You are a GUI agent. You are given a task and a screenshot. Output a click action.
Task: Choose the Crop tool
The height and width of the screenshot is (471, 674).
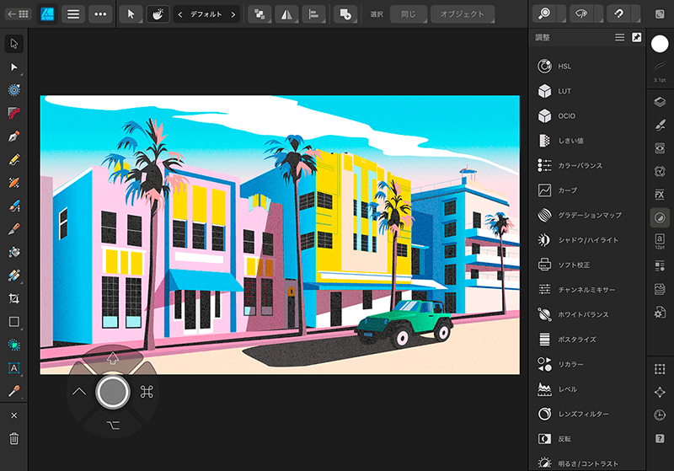(x=13, y=298)
